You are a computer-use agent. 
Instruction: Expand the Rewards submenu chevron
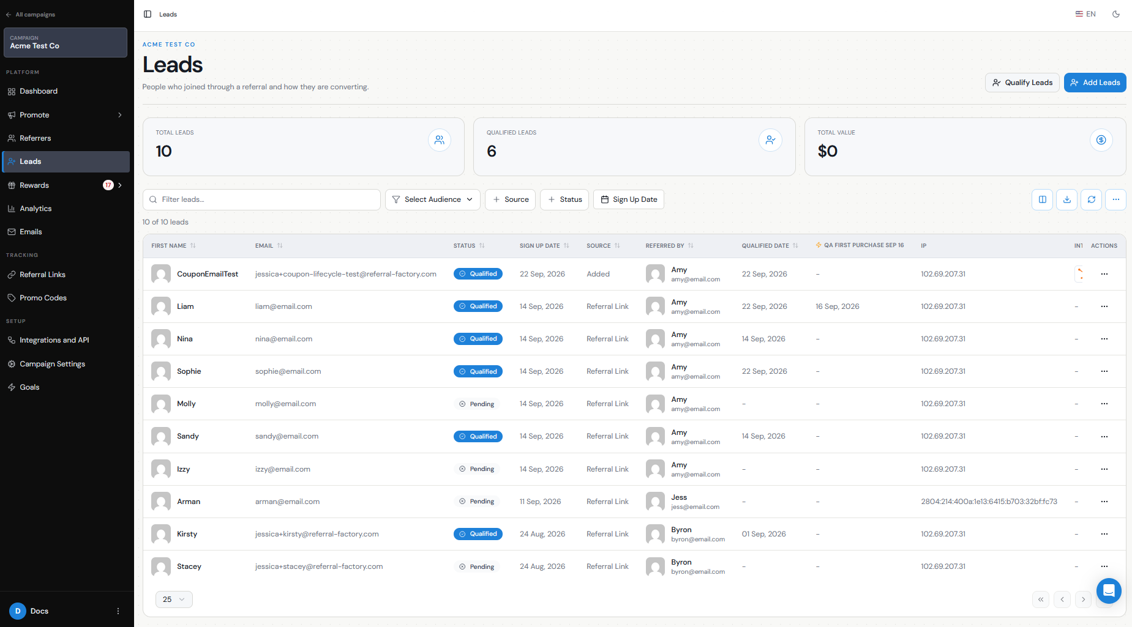pyautogui.click(x=120, y=185)
